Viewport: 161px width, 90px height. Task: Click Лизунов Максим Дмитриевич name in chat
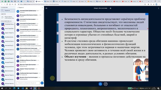click(28, 56)
